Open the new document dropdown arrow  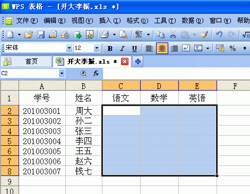click(19, 34)
